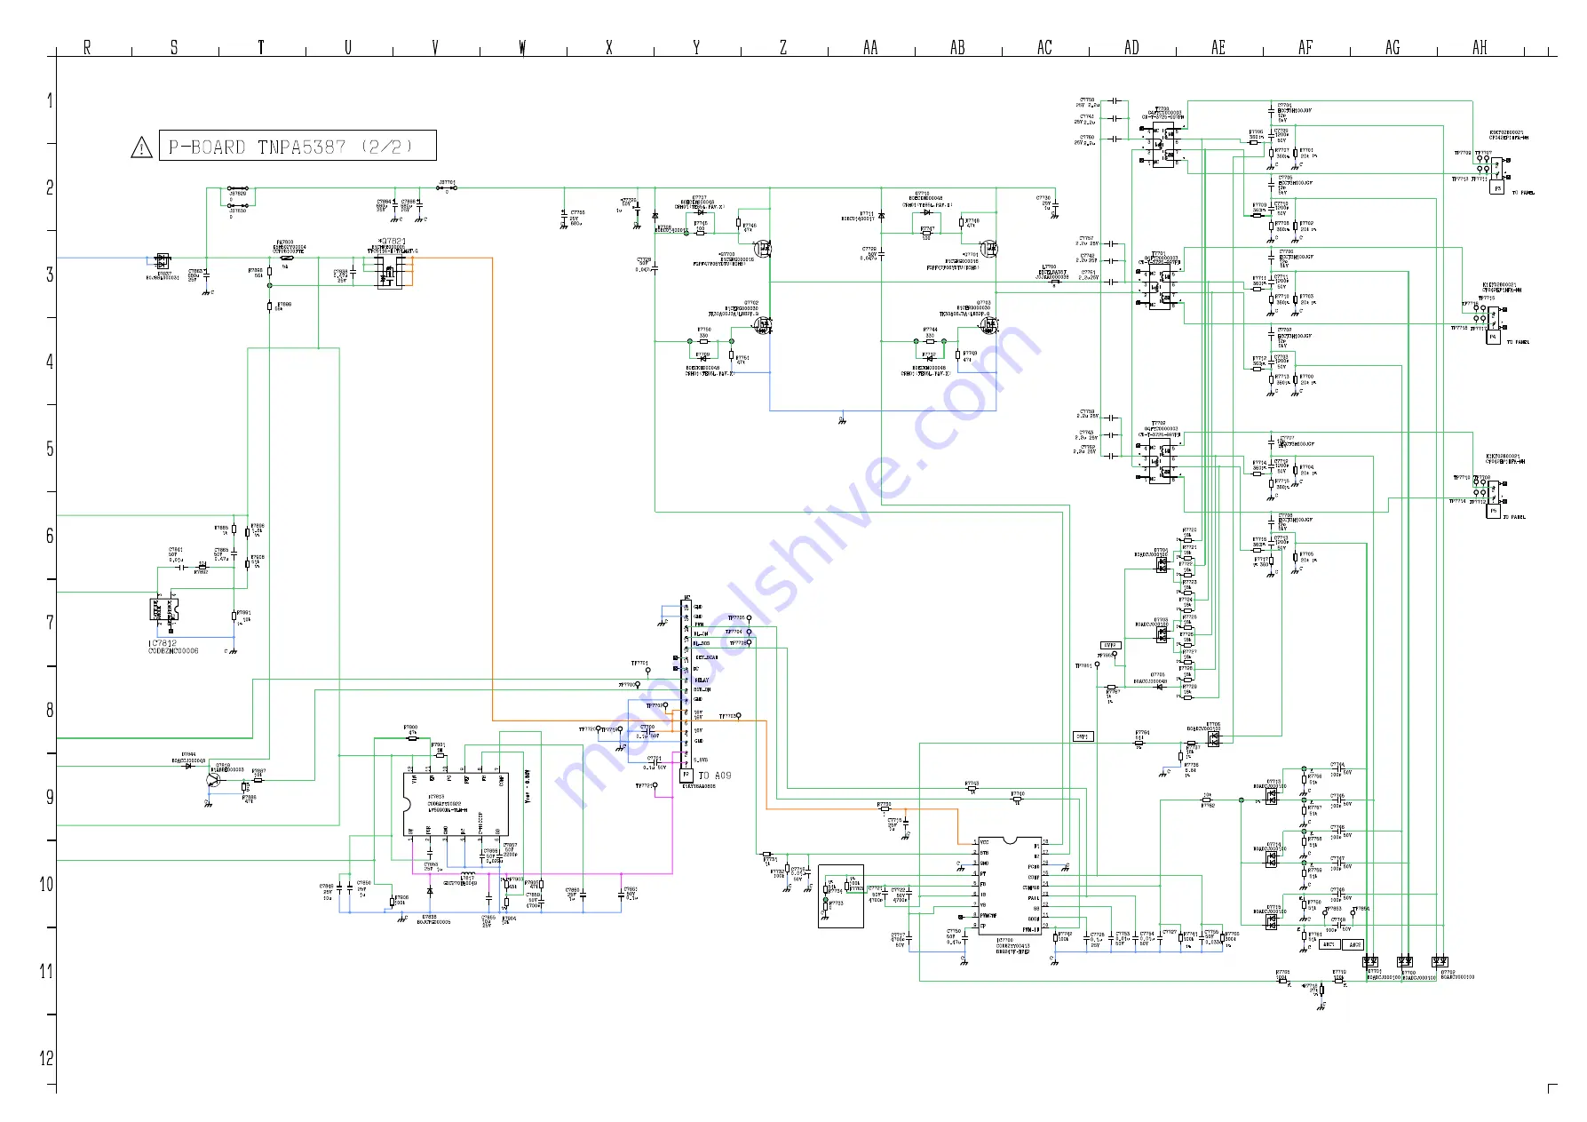Click column header letter W
Screen dimensions: 1587x1122
click(x=522, y=47)
